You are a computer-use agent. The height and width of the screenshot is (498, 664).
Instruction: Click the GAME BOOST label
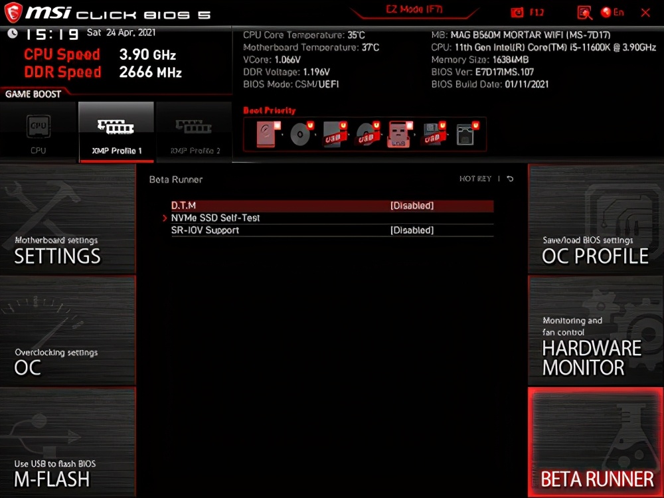coord(33,94)
